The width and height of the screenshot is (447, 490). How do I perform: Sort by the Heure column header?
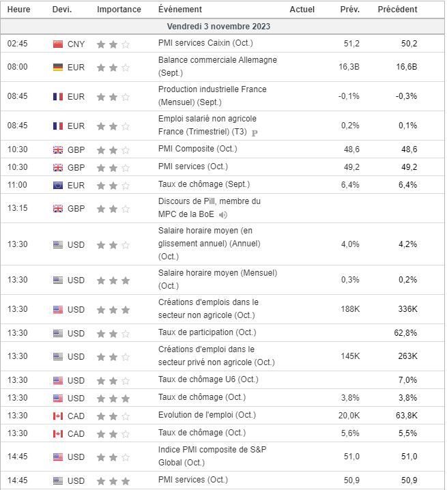click(x=18, y=10)
